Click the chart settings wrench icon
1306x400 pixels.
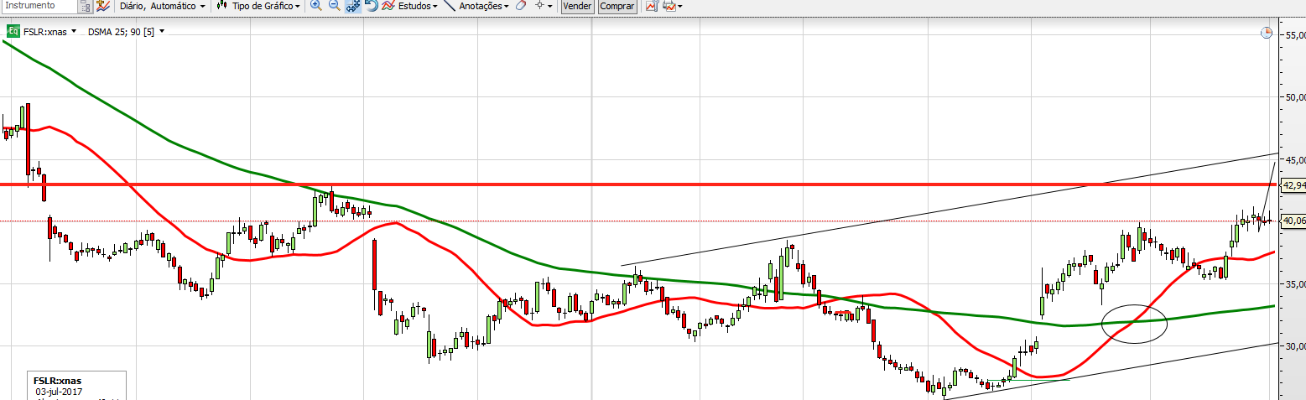[651, 6]
